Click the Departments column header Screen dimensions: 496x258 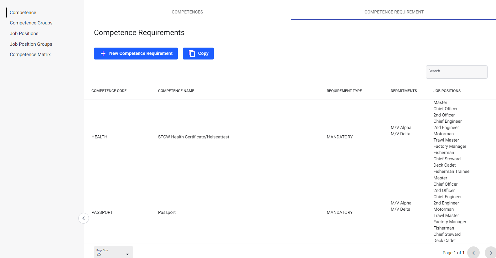pos(404,91)
